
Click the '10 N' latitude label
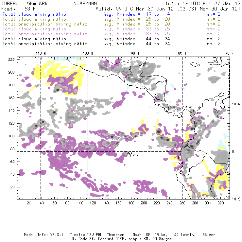(x=236, y=104)
